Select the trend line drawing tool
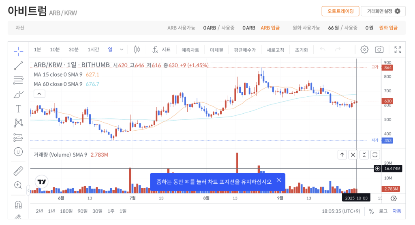Screen dimensions: 415x225 [18, 66]
